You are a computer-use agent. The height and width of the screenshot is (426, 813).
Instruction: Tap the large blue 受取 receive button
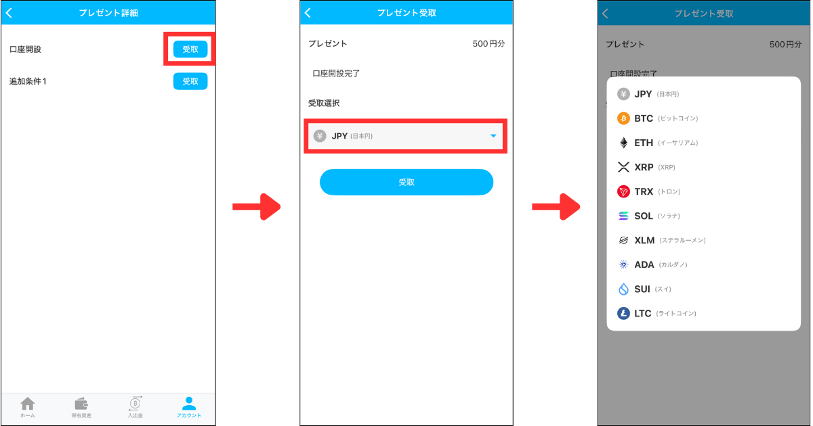pyautogui.click(x=406, y=182)
